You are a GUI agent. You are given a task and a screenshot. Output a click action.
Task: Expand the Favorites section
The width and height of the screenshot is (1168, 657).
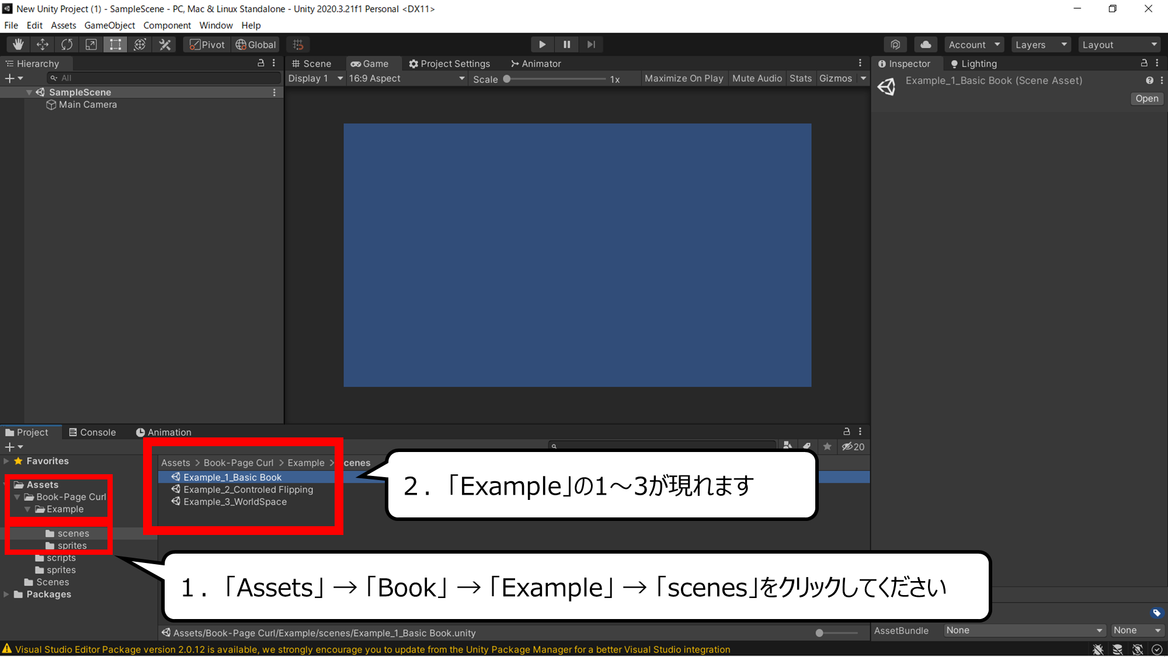6,461
